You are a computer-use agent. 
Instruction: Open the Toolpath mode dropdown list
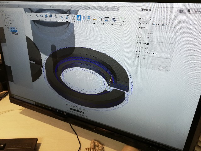pos(157,54)
